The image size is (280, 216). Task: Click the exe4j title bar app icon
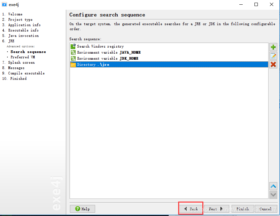pyautogui.click(x=4, y=4)
